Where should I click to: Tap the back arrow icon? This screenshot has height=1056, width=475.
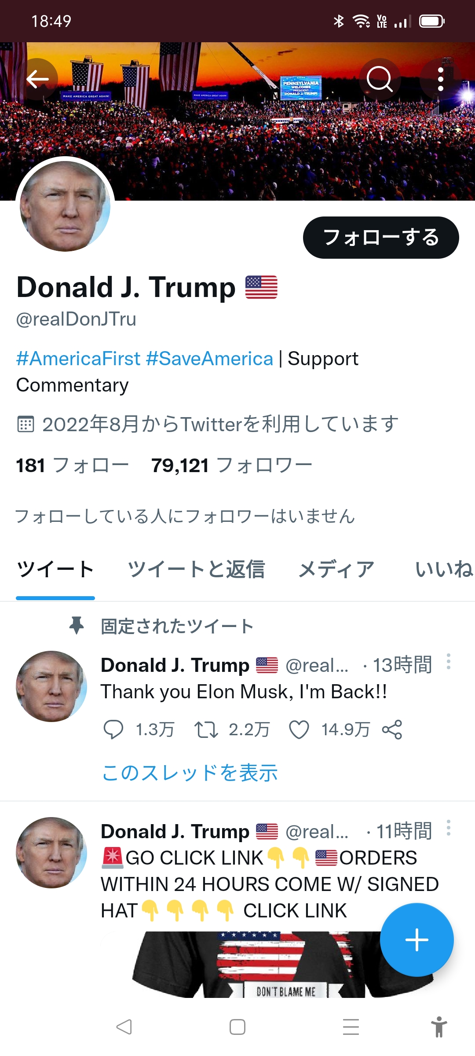pos(37,79)
